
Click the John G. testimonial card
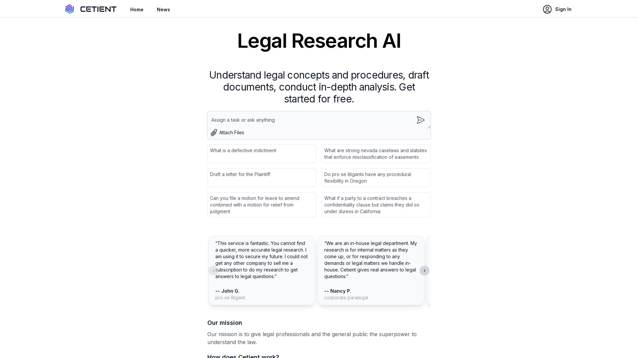(262, 270)
